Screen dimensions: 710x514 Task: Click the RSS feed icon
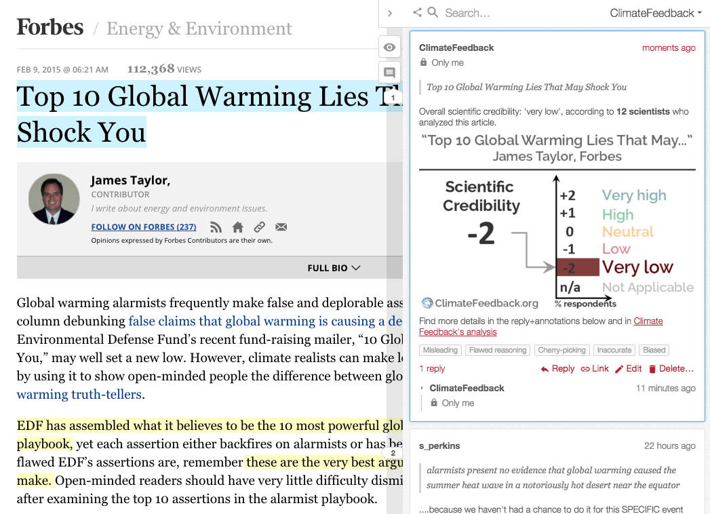(216, 227)
